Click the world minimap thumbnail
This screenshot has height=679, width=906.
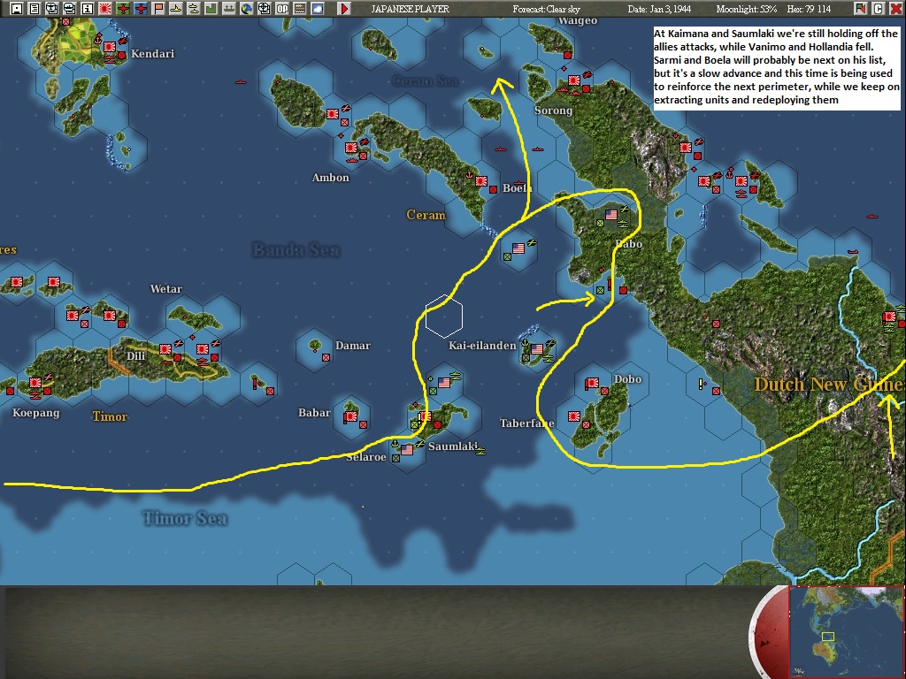(x=846, y=630)
